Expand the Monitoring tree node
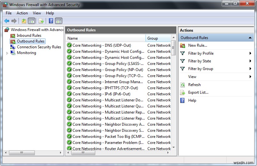 [x=7, y=53]
